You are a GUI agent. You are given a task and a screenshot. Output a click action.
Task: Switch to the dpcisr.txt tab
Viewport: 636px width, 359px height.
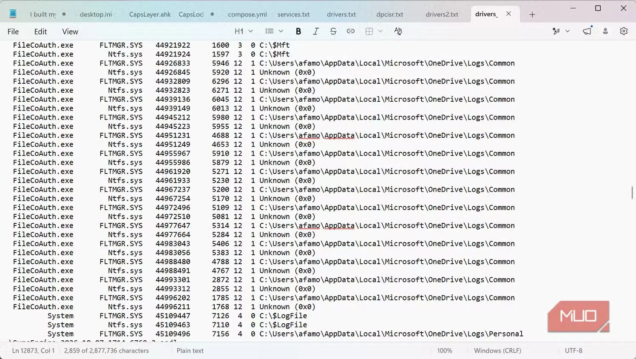click(390, 14)
